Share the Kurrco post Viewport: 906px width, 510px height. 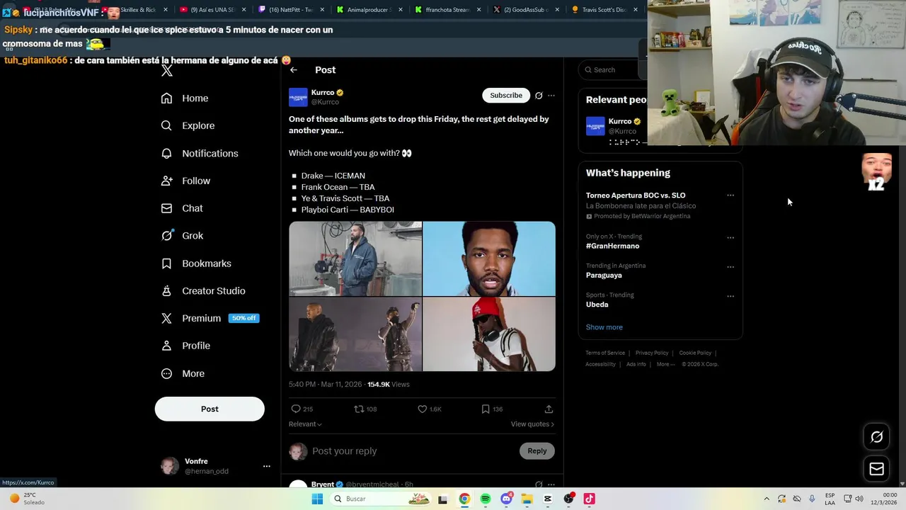tap(549, 409)
